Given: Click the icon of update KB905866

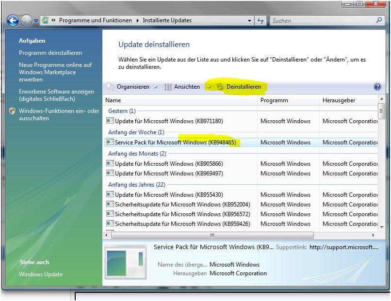Looking at the screenshot, I should 110,163.
